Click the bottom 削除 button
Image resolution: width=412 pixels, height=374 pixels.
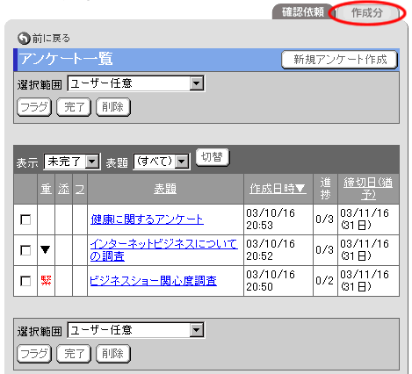pyautogui.click(x=113, y=354)
